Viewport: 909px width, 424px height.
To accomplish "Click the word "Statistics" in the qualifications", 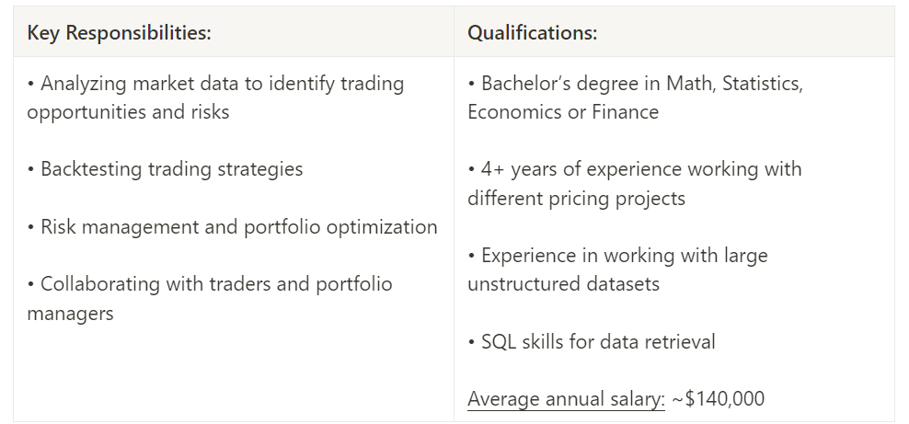I will click(763, 84).
